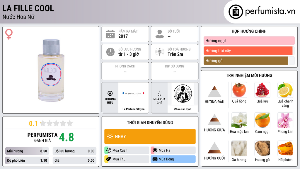Select the Quả hồng note image
Screen dimensions: 300x169
click(x=239, y=90)
